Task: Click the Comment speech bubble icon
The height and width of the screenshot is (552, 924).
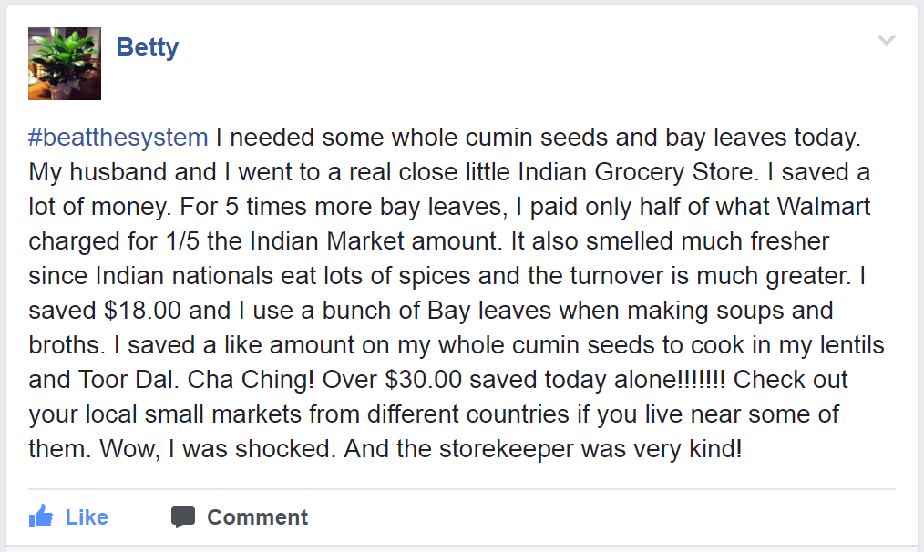Action: 183,517
